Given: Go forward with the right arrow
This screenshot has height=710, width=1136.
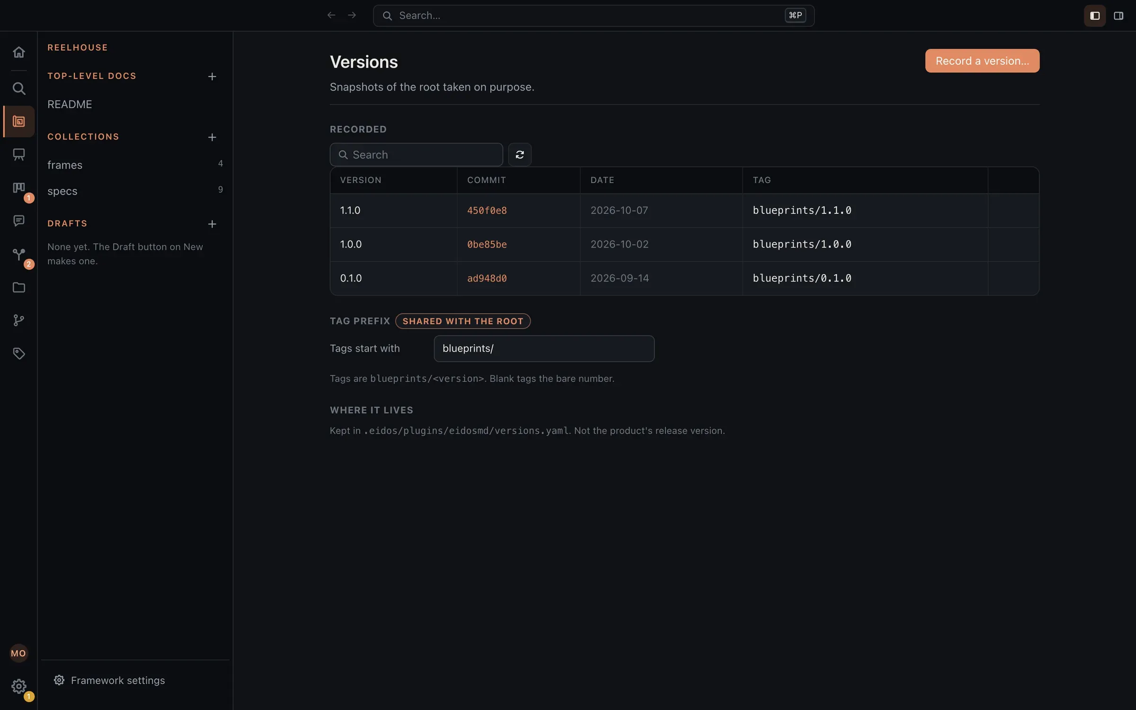Looking at the screenshot, I should point(352,15).
